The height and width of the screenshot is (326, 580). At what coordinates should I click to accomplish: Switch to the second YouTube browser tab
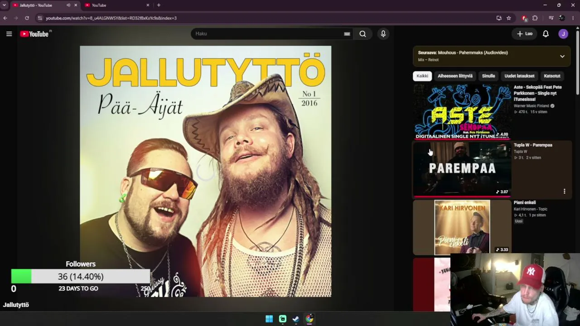point(117,5)
